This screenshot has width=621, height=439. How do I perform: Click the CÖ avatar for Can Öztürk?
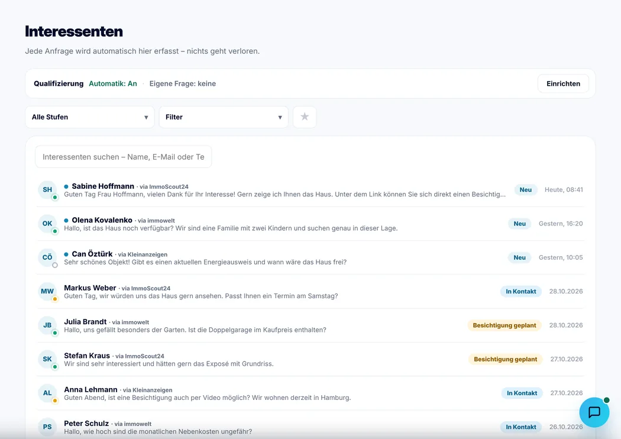[47, 257]
